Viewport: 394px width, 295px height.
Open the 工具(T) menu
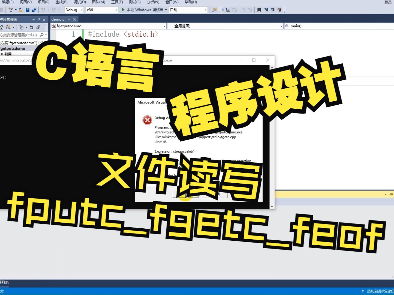(117, 2)
